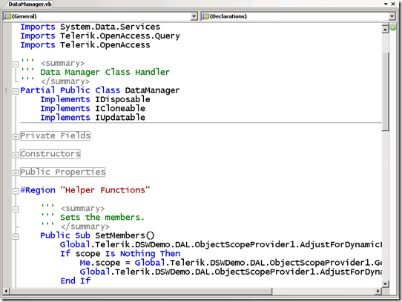This screenshot has width=402, height=302.
Task: Click the collapsed Public Properties box
Action: coord(62,172)
